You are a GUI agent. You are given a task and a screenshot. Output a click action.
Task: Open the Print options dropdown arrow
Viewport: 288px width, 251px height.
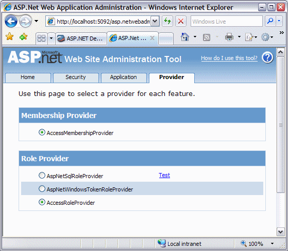coord(239,37)
